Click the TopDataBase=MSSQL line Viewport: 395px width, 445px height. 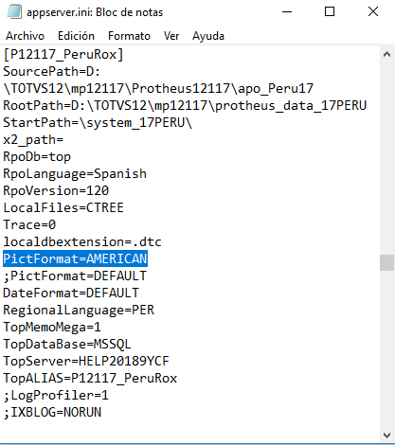point(67,344)
